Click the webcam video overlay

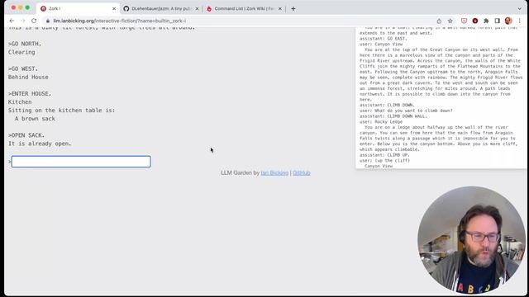pyautogui.click(x=471, y=240)
